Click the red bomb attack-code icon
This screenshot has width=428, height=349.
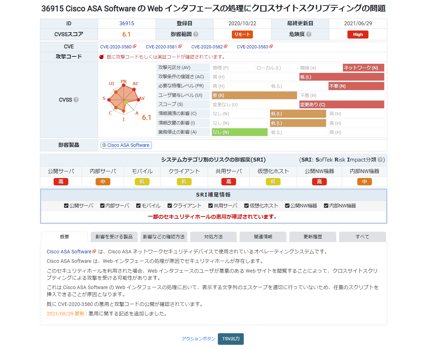point(102,57)
